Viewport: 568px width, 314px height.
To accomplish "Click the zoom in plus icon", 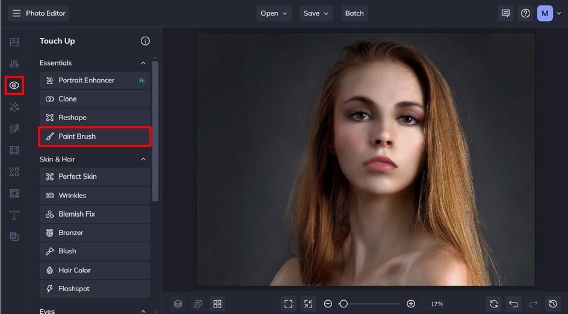I will 411,304.
